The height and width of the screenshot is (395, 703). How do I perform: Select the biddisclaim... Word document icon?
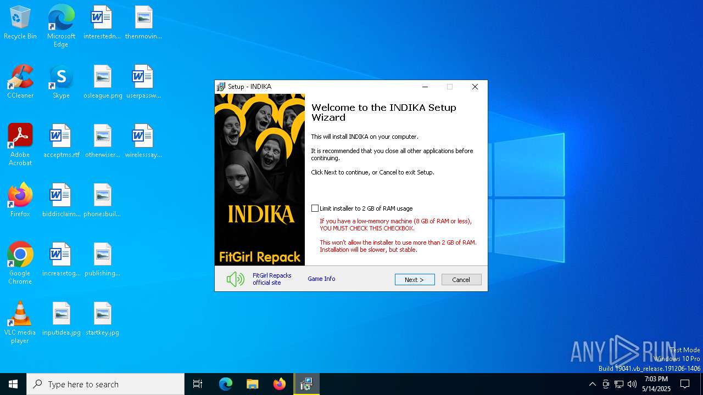tap(61, 201)
